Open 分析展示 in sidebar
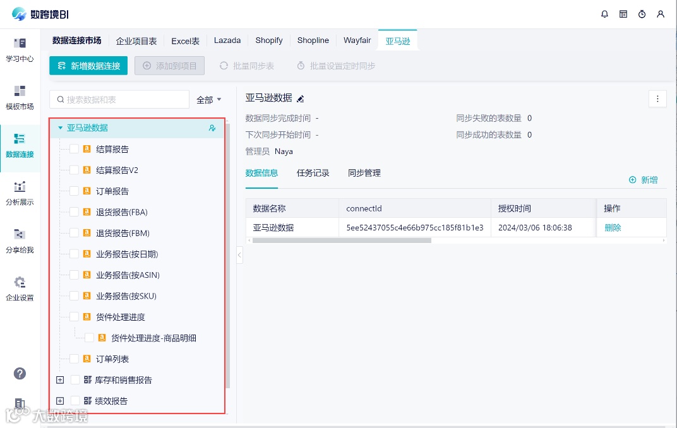Screen dimensions: 677x428 20,194
